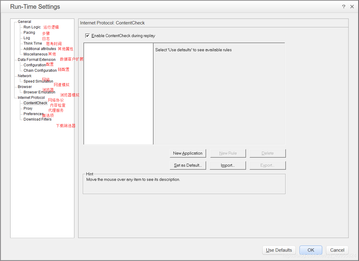Viewport: 359px width, 261px height.
Task: Click the greyed-out New Rule button
Action: pyautogui.click(x=228, y=153)
